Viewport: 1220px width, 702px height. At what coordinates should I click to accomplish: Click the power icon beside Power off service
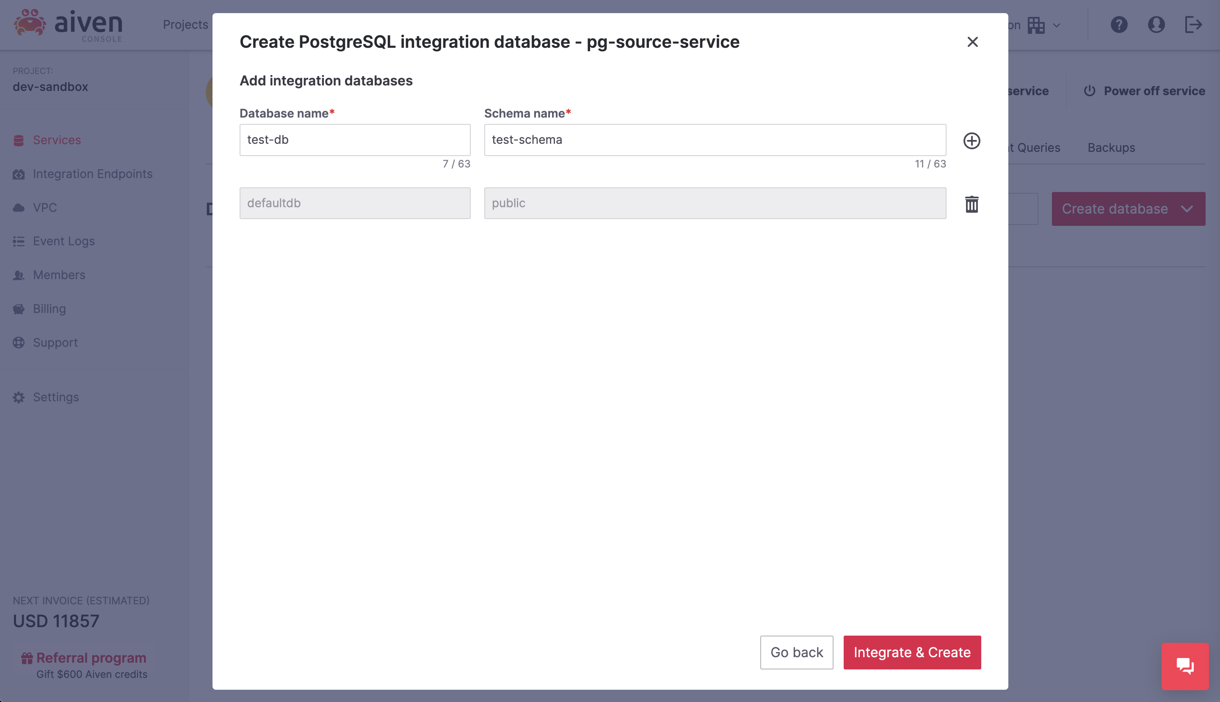coord(1089,90)
